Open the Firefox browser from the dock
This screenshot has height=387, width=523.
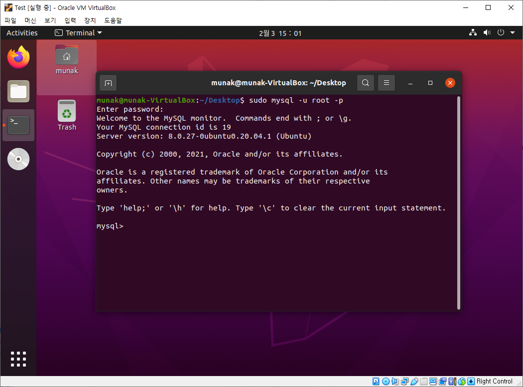click(x=18, y=57)
